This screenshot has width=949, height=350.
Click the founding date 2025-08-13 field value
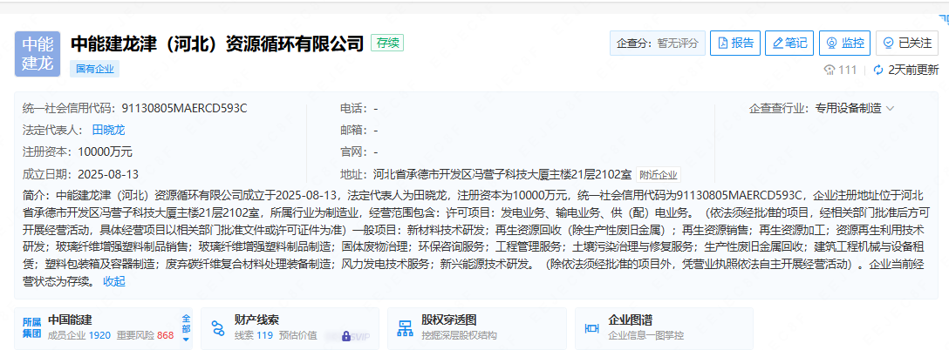point(108,175)
